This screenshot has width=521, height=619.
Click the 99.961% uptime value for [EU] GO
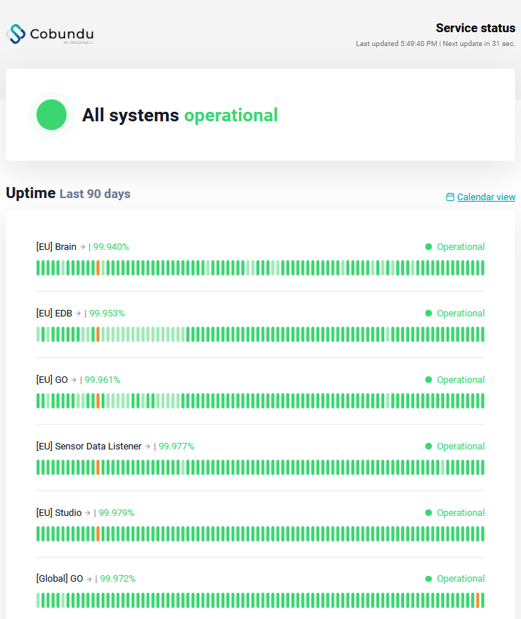(x=102, y=380)
